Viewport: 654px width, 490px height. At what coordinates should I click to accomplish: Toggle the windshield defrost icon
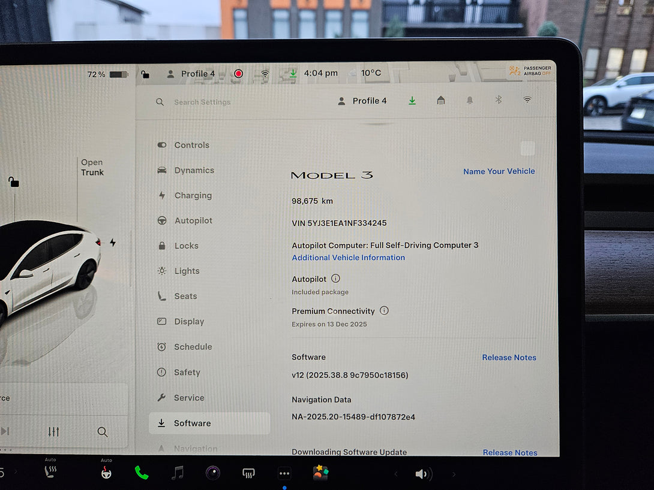point(248,474)
